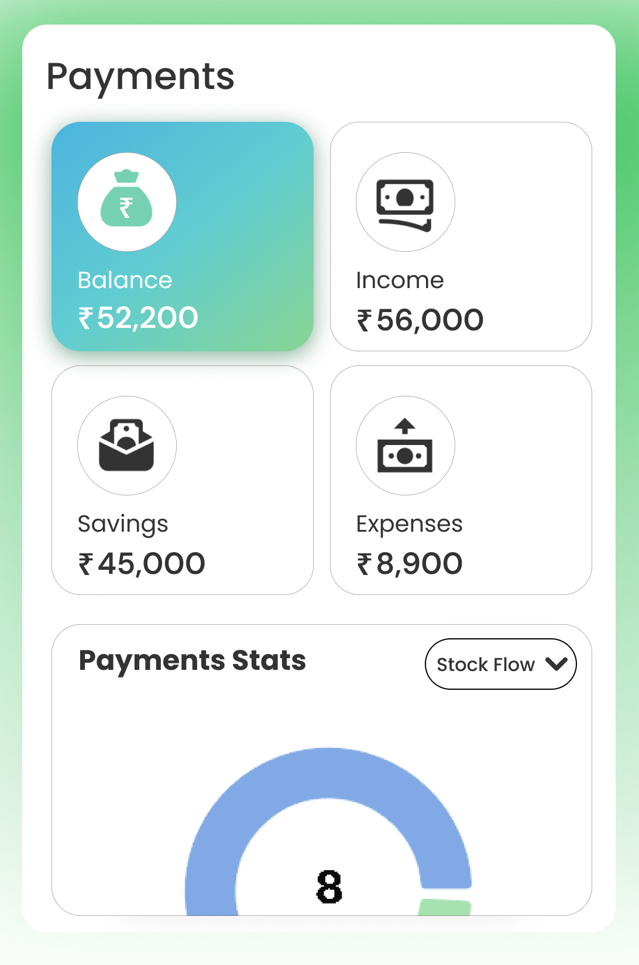Open the Stock Flow dropdown
The image size is (639, 965).
(500, 664)
